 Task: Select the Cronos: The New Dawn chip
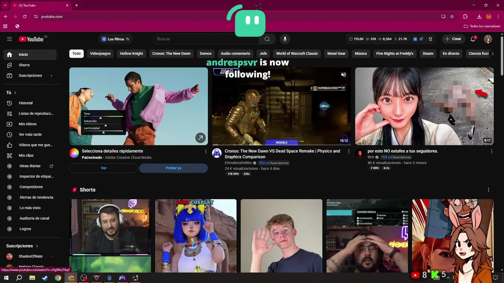pos(171,53)
